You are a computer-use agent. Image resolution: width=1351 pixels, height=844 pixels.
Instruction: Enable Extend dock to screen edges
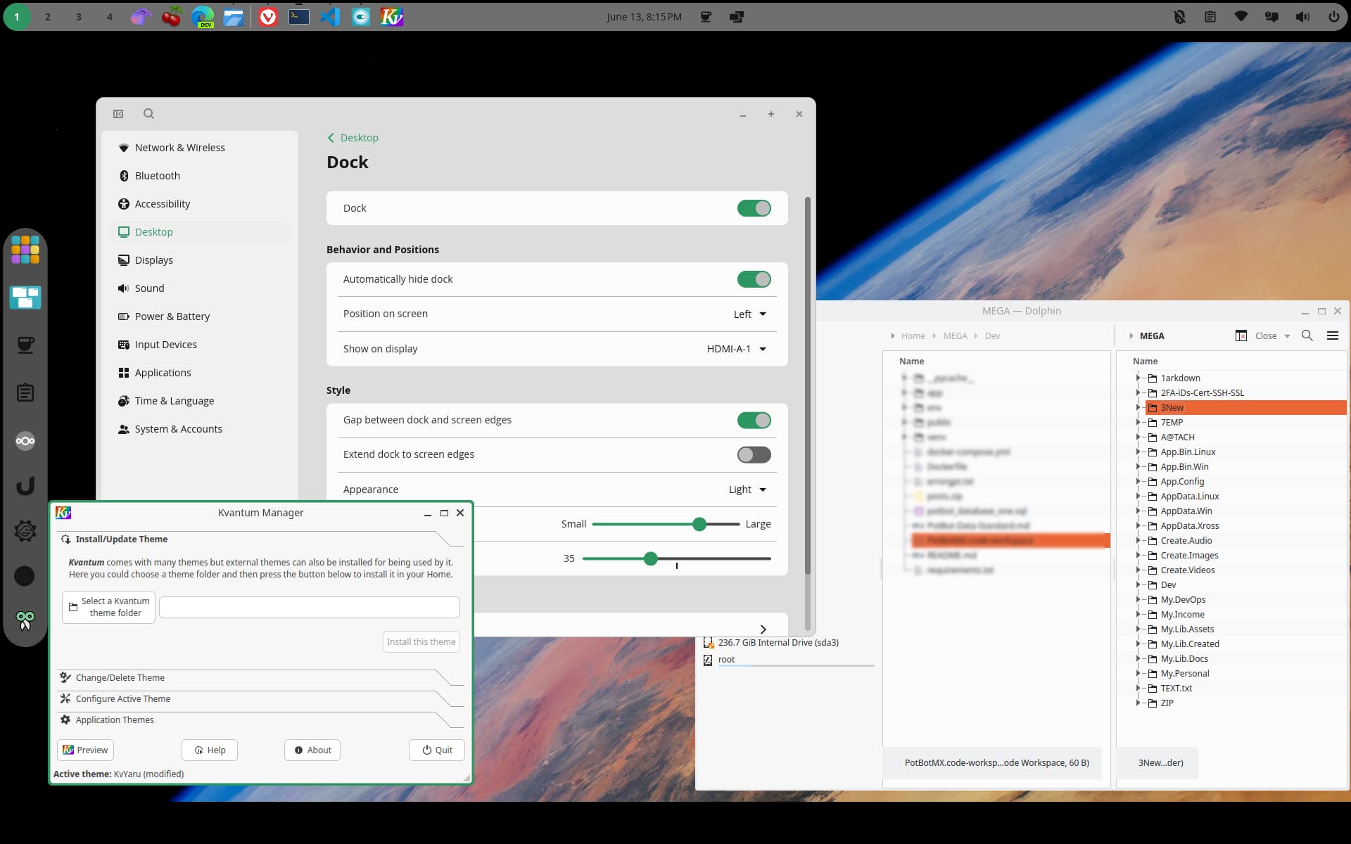point(754,455)
